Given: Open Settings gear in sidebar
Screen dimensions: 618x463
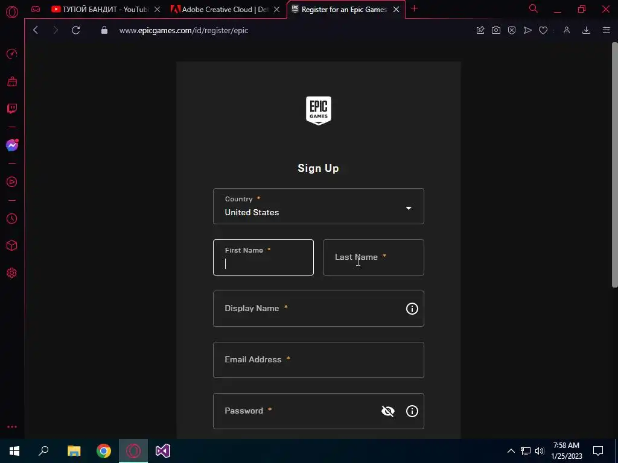Looking at the screenshot, I should click(x=12, y=273).
